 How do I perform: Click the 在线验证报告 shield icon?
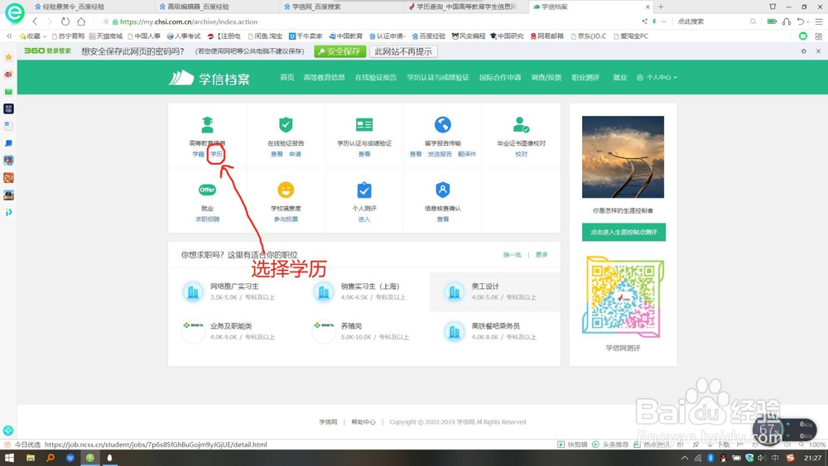tap(286, 125)
